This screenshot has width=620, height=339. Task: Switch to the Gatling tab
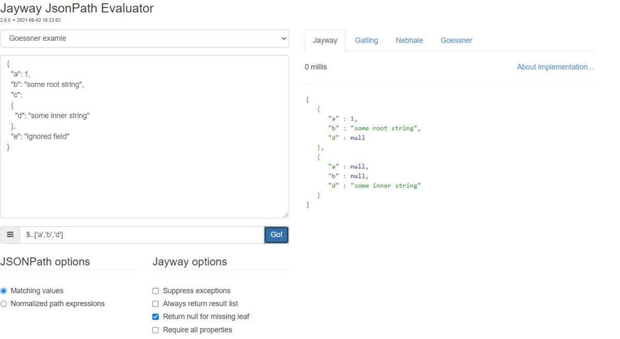tap(366, 40)
